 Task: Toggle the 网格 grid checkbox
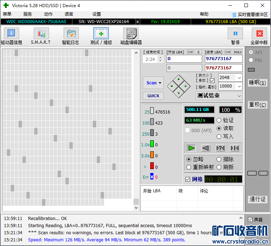188,179
